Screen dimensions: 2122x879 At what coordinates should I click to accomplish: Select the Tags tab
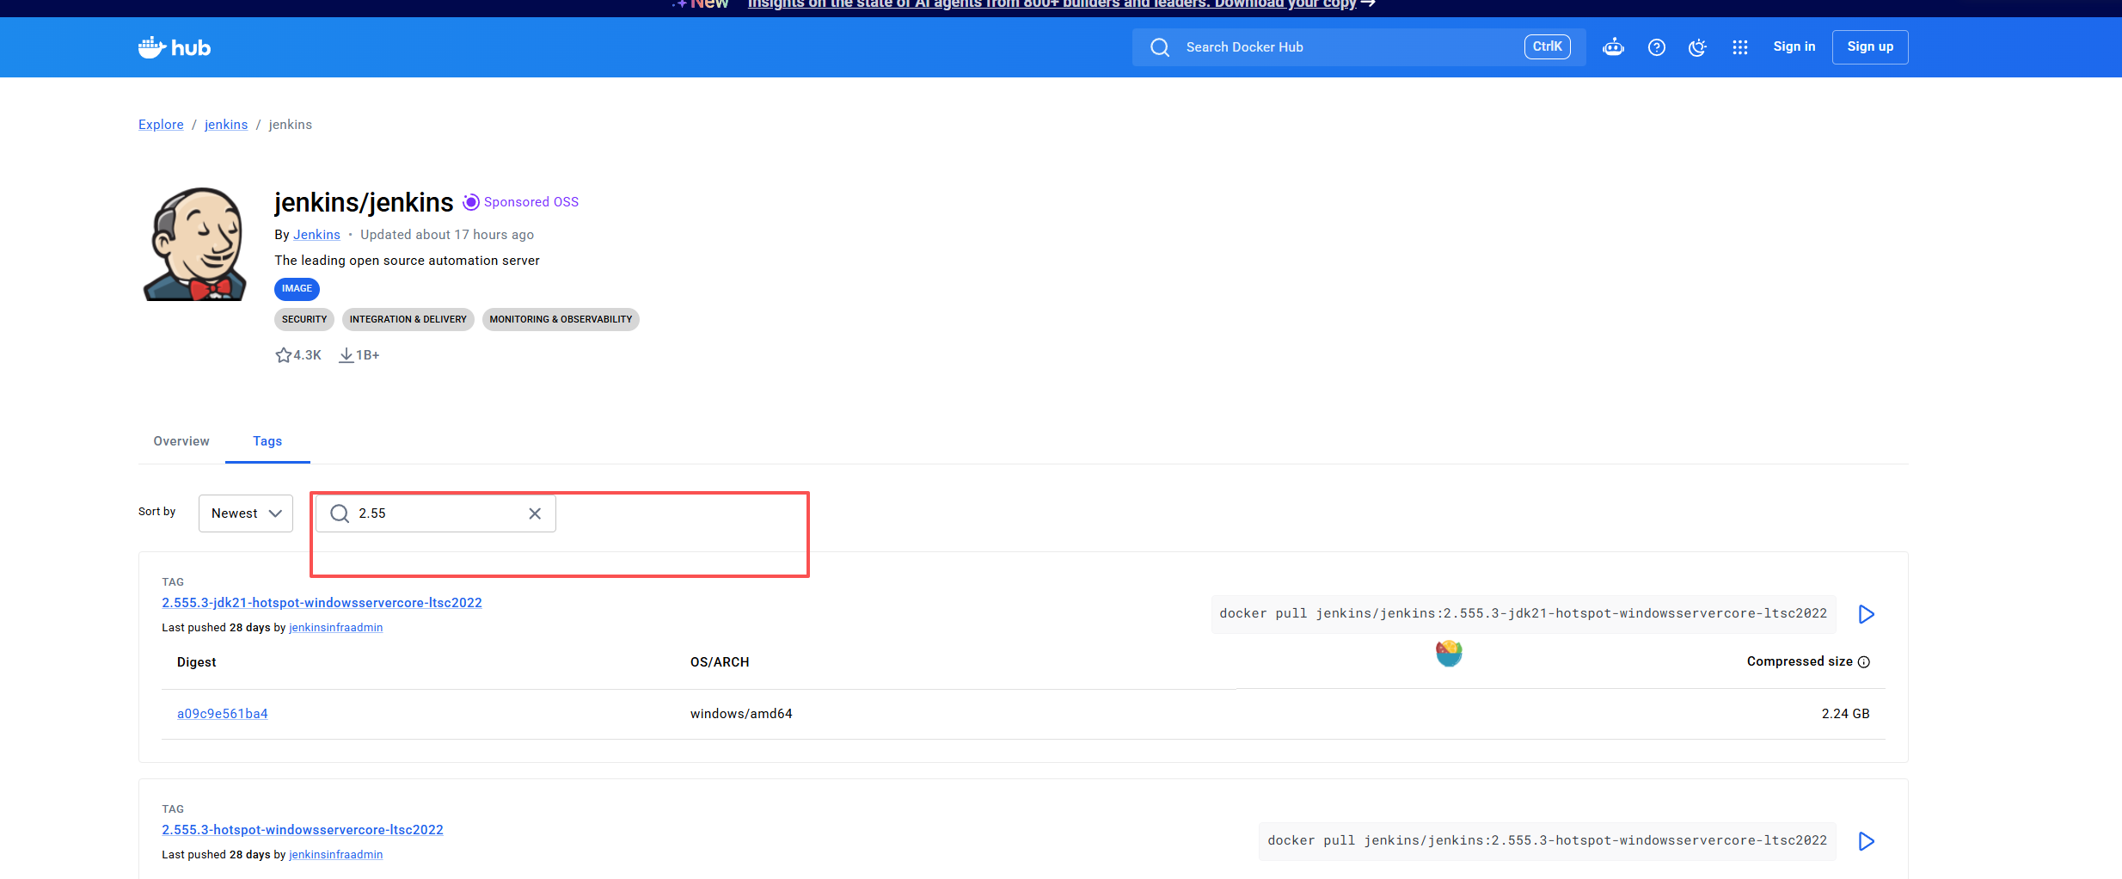pos(267,441)
